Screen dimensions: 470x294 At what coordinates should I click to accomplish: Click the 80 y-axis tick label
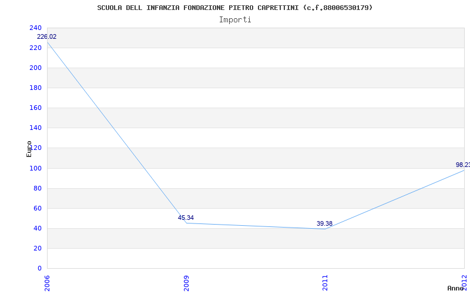(37, 188)
